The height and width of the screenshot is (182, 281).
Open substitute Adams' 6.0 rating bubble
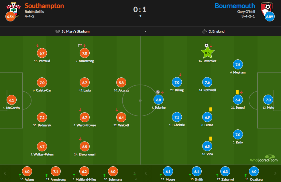coord(27,171)
